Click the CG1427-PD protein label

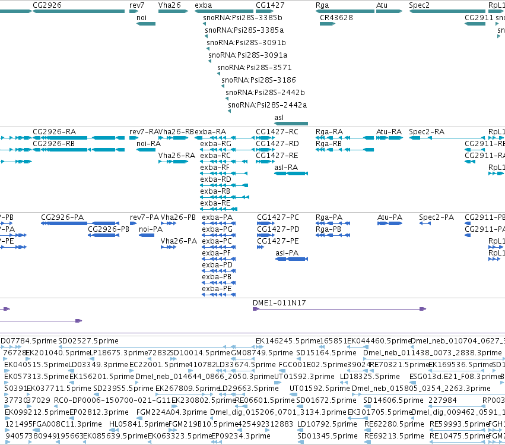click(278, 229)
